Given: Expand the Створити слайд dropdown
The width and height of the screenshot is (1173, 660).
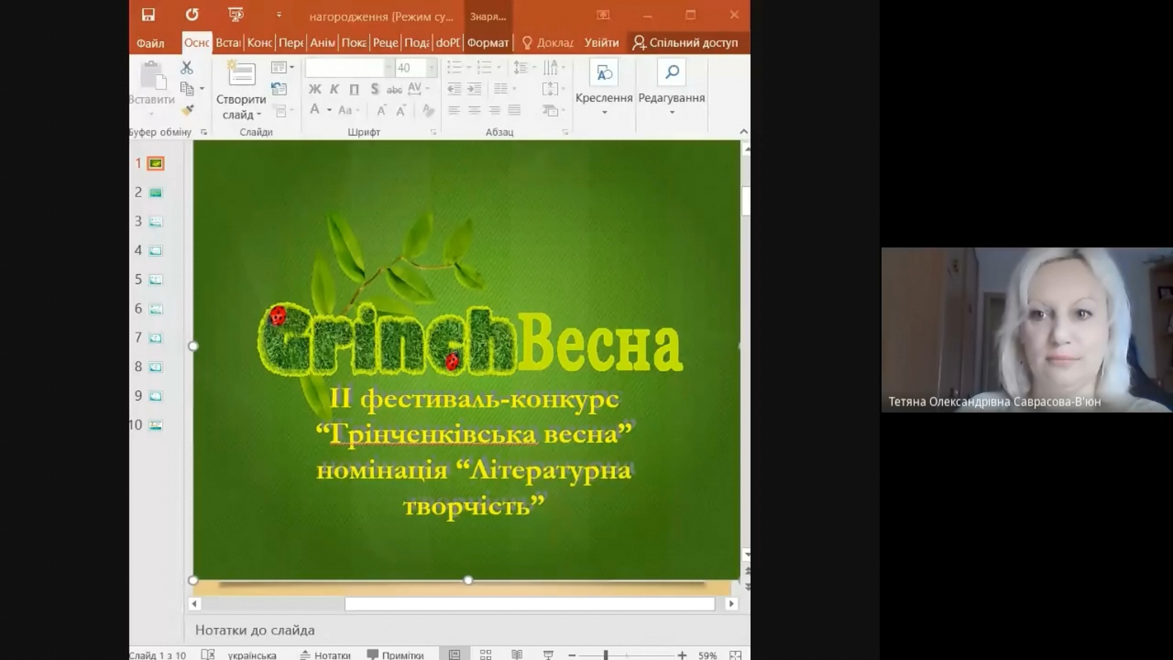Looking at the screenshot, I should (242, 115).
